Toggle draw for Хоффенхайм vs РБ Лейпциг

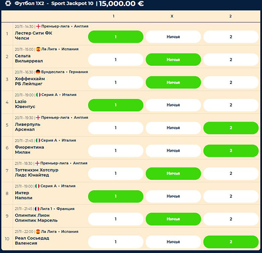click(x=173, y=83)
